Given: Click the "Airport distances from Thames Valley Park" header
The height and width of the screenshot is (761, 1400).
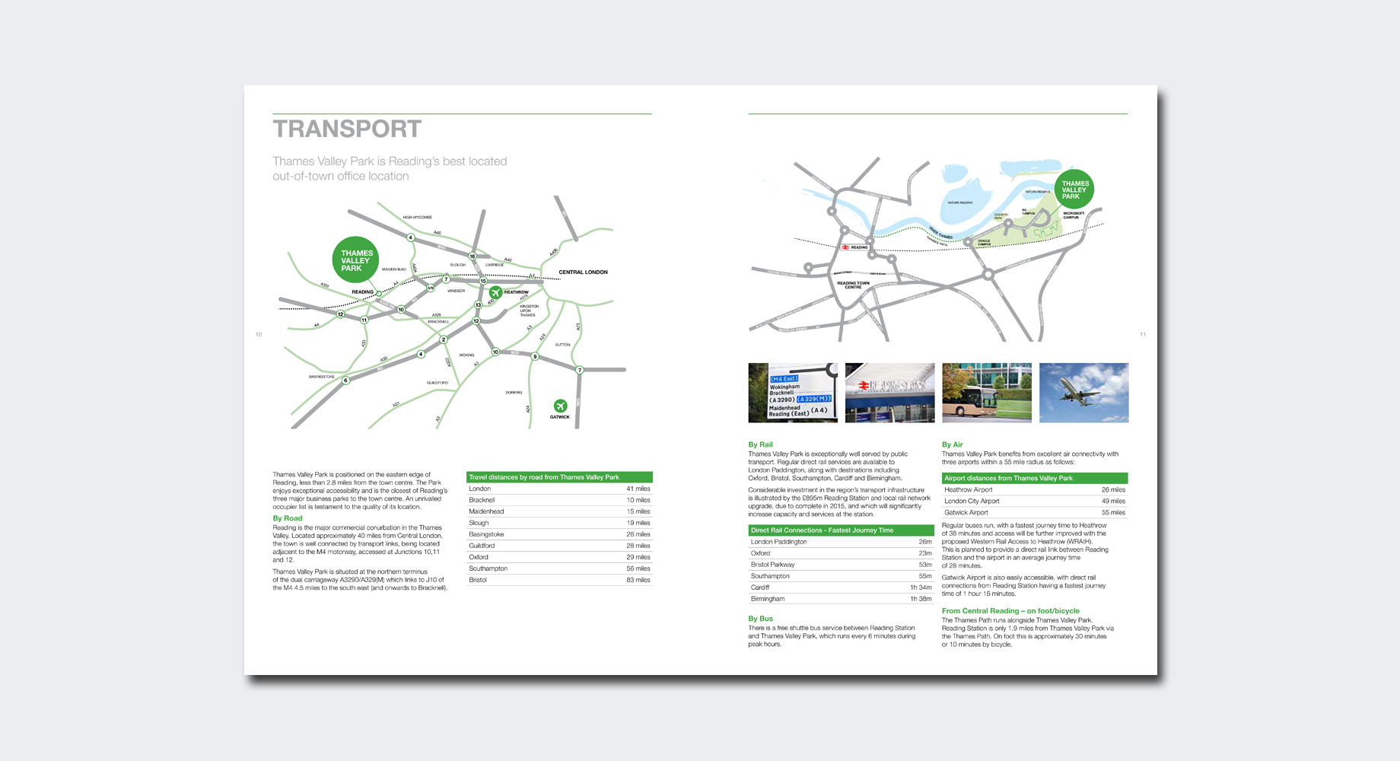Looking at the screenshot, I should [1035, 478].
